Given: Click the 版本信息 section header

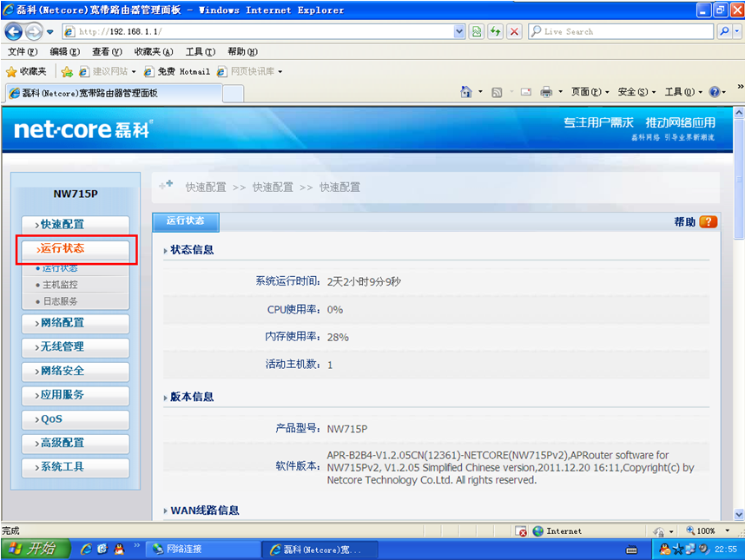Looking at the screenshot, I should (x=192, y=397).
